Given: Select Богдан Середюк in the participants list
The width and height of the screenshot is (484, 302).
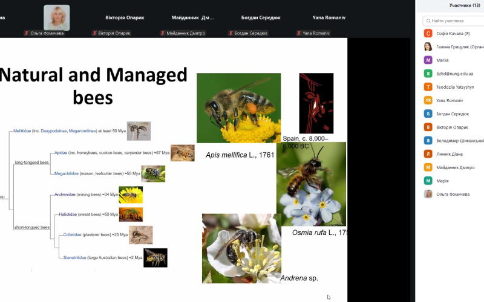Looking at the screenshot, I should 453,114.
